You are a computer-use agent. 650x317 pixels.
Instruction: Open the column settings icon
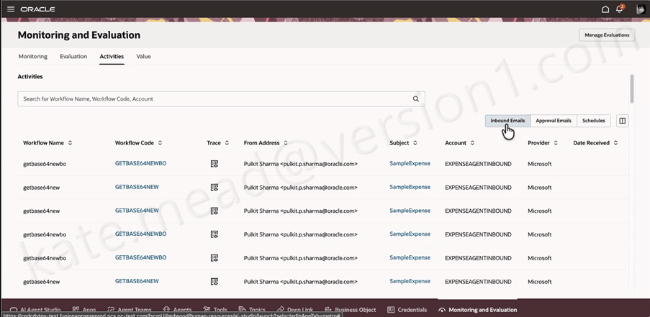tap(623, 121)
